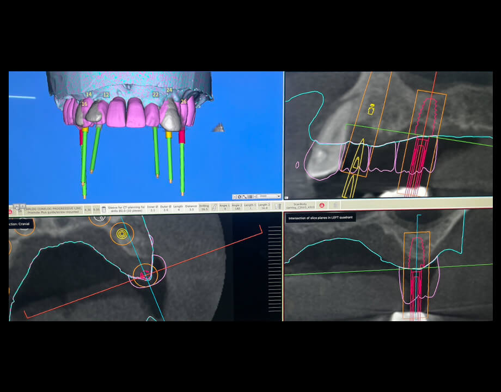
Task: Open the zoom dropdown in 3D view
Action: pos(270,196)
